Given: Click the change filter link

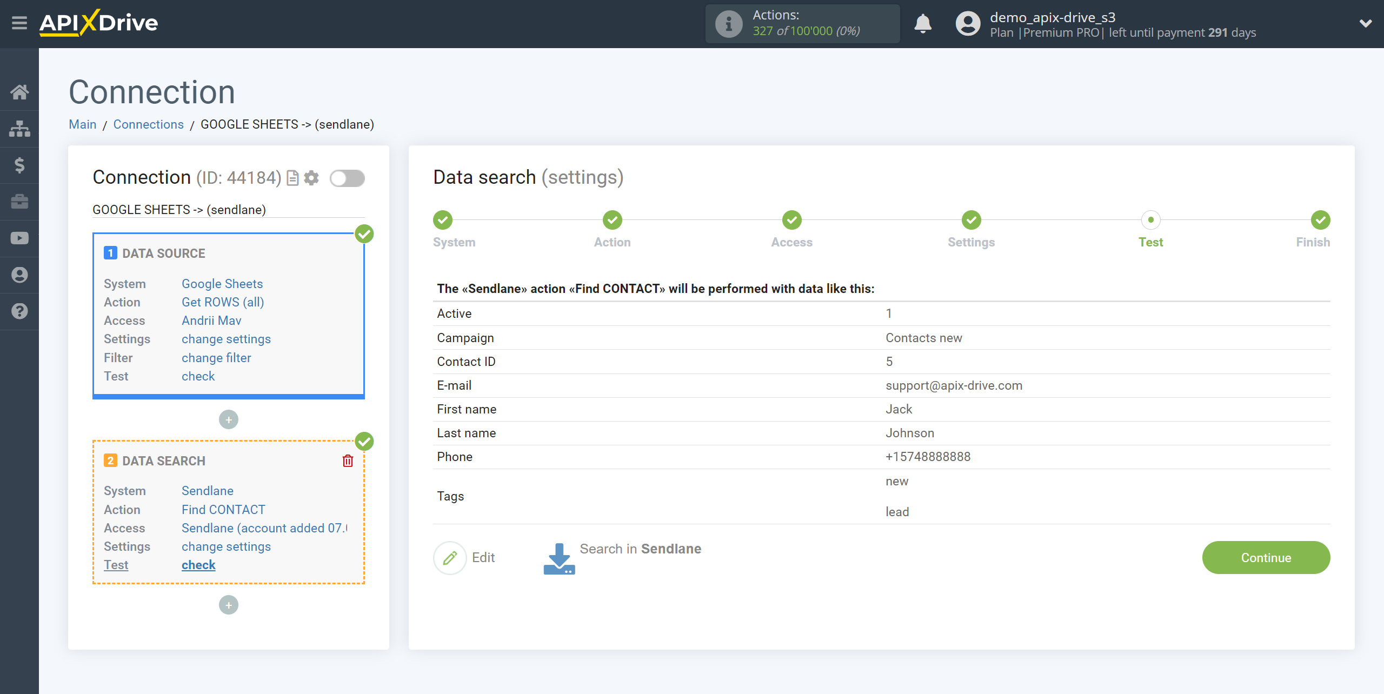Looking at the screenshot, I should pos(216,358).
